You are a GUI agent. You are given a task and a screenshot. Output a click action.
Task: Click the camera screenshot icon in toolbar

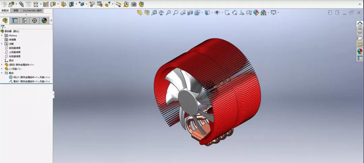(134, 4)
